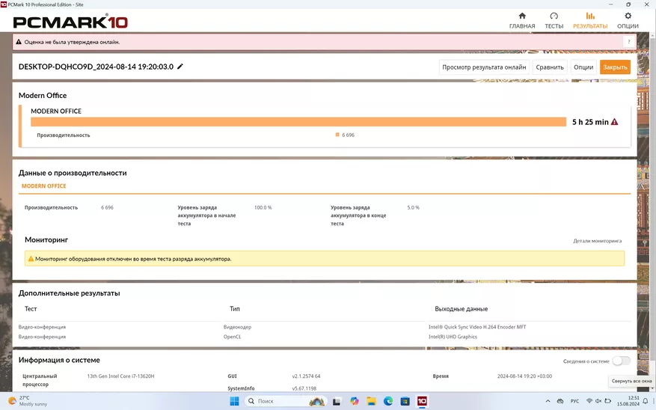Click the Windows Start button
The width and height of the screenshot is (656, 410).
[x=233, y=401]
